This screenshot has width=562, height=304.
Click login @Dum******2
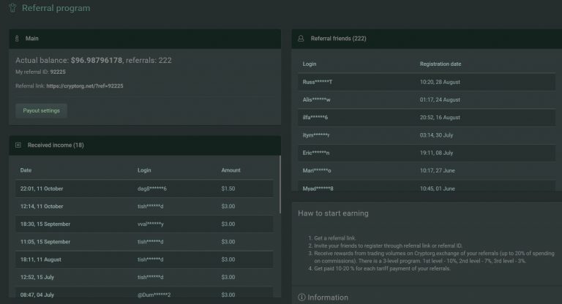154,295
